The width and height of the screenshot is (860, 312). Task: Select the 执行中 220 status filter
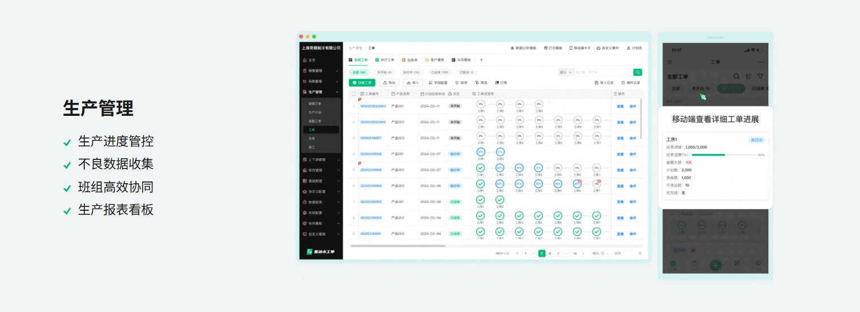(411, 72)
